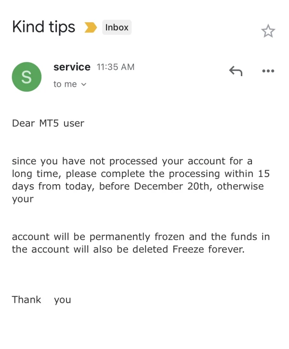Click the 'Dear MT5 user' greeting

point(48,123)
